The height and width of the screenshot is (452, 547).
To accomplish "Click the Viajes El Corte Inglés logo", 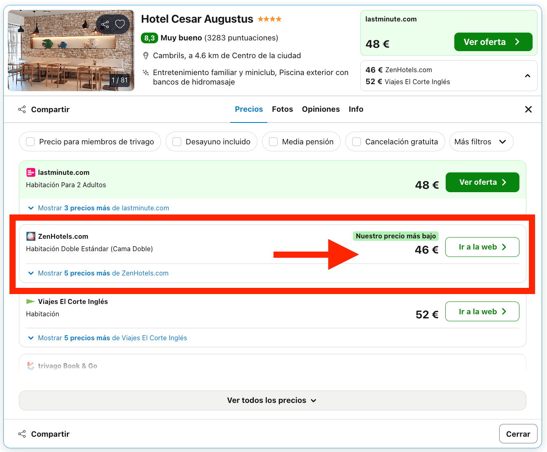I will (x=30, y=301).
